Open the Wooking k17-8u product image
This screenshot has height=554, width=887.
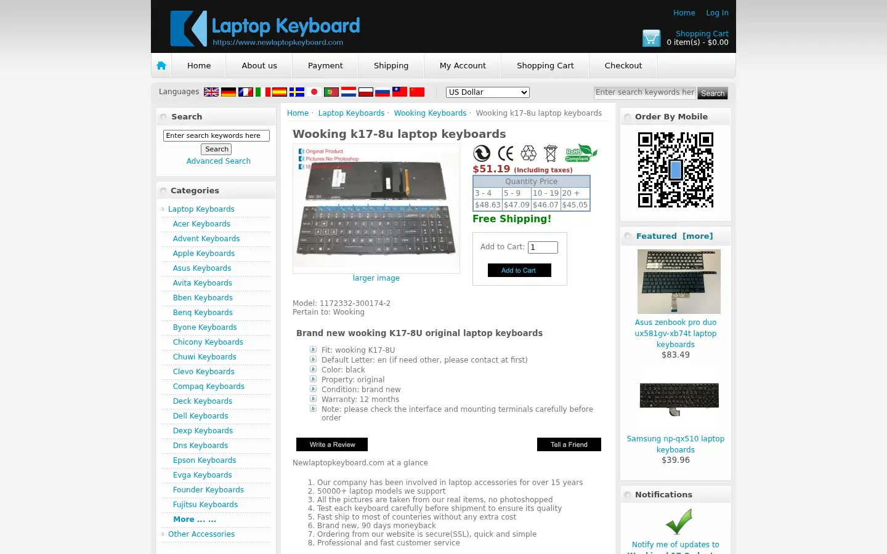point(376,208)
